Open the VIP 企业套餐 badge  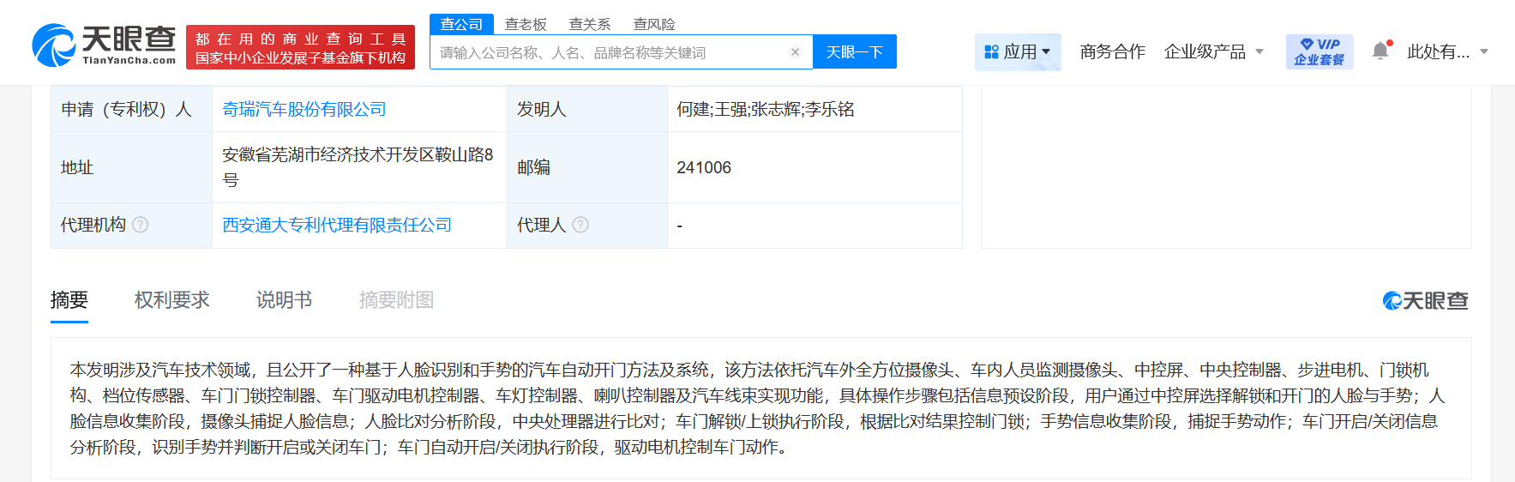pos(1320,51)
